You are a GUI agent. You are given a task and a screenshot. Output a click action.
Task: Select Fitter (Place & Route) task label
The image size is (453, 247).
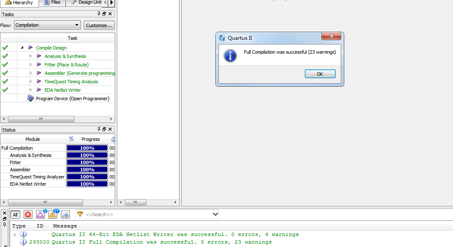[x=66, y=65]
